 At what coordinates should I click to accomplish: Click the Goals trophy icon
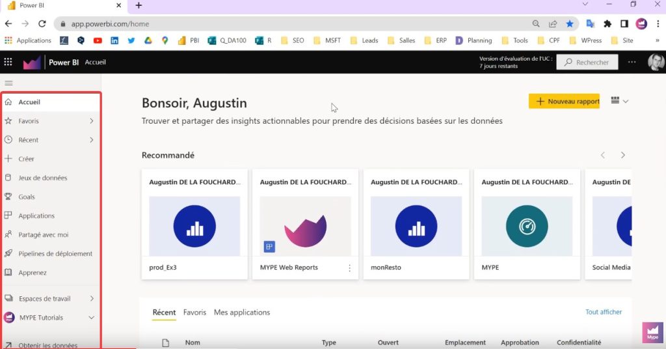click(x=8, y=197)
